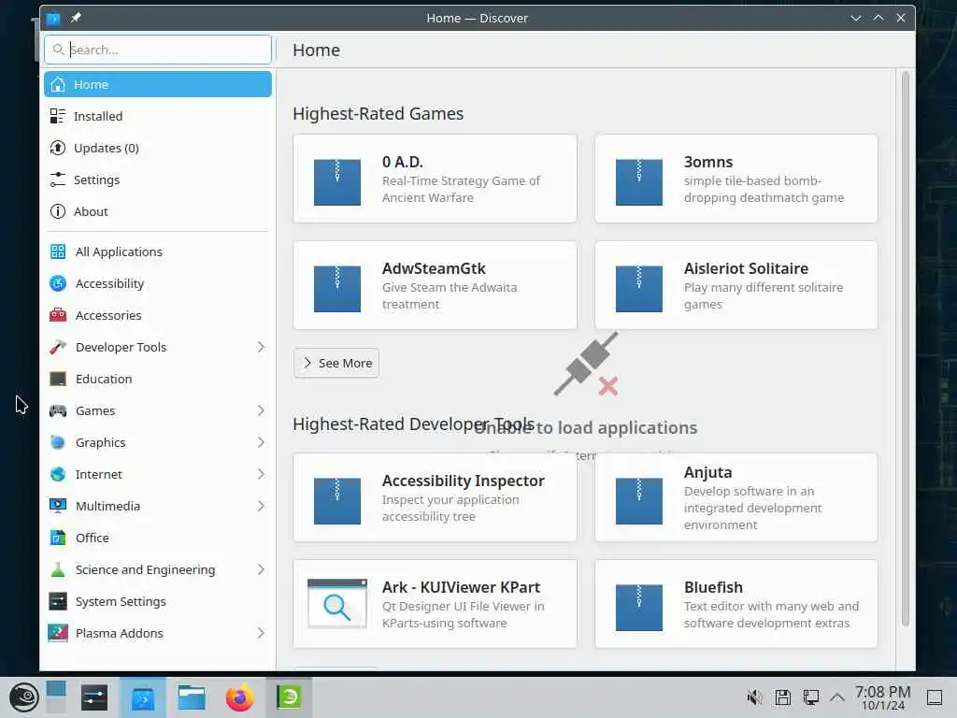Click the Discover app icon in titlebar
This screenshot has width=957, height=718.
click(53, 19)
